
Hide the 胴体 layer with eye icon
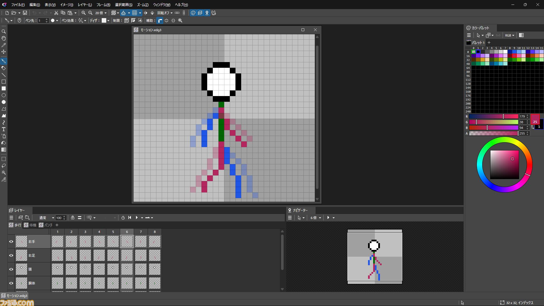11,283
